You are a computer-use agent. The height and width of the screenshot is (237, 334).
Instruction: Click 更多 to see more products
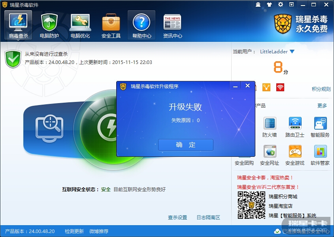click(x=322, y=105)
